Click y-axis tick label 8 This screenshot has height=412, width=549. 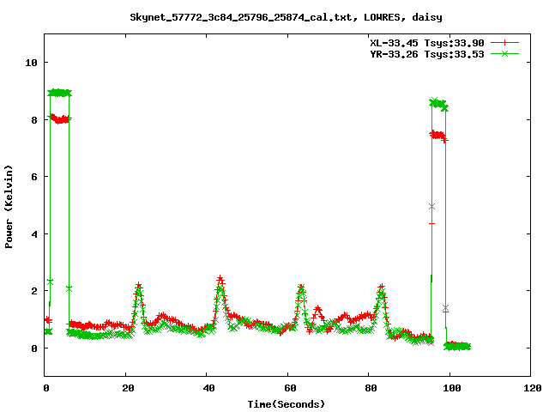34,120
